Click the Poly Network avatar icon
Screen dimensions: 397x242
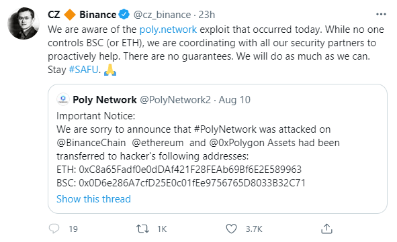click(63, 99)
